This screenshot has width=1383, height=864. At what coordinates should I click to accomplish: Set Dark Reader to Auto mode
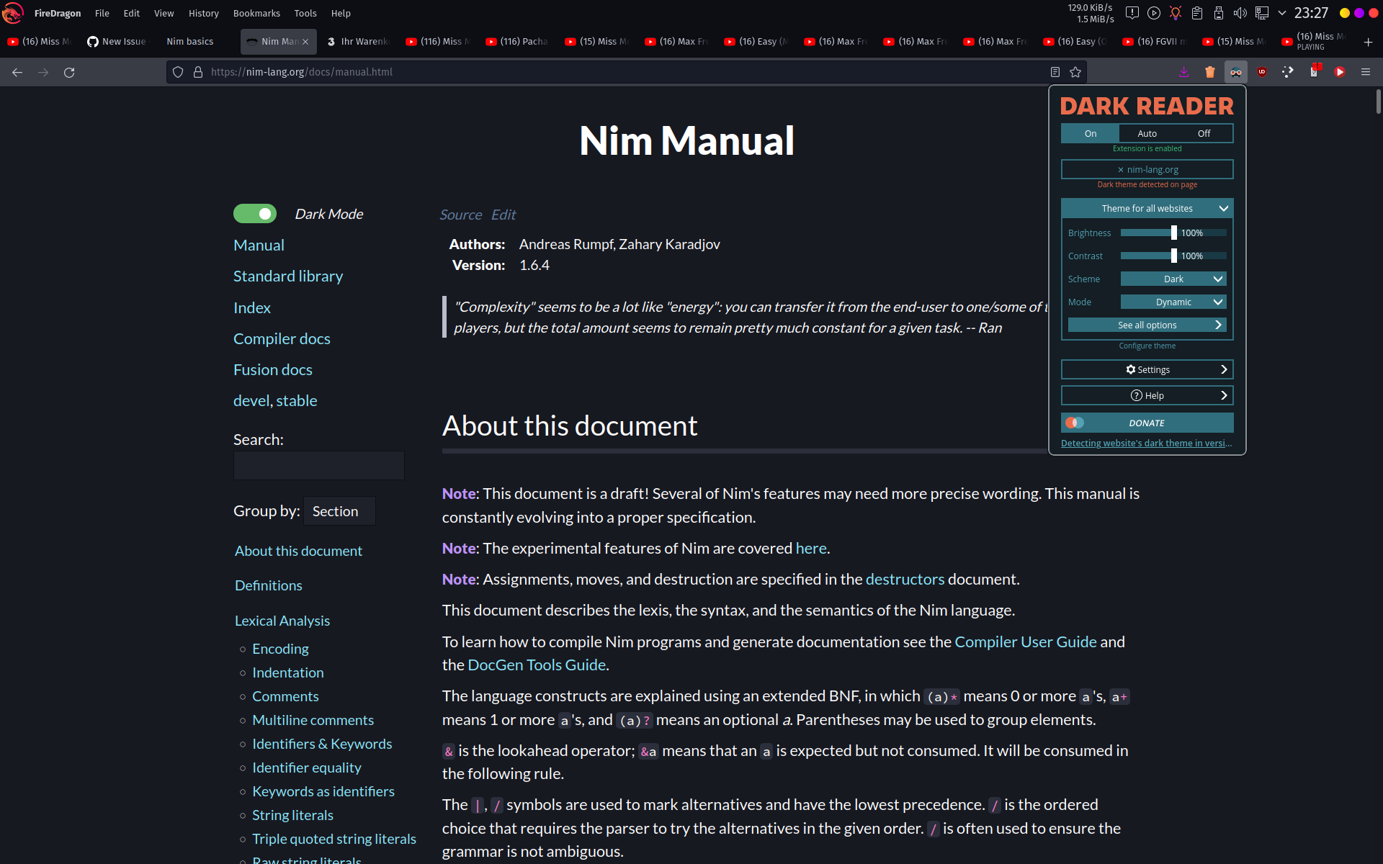click(1147, 133)
